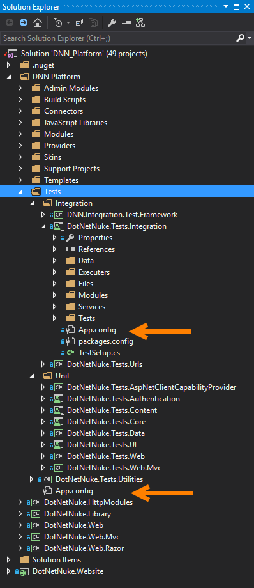254x588 pixels.
Task: Select the DotNetNuke.Website project
Action: click(x=68, y=571)
